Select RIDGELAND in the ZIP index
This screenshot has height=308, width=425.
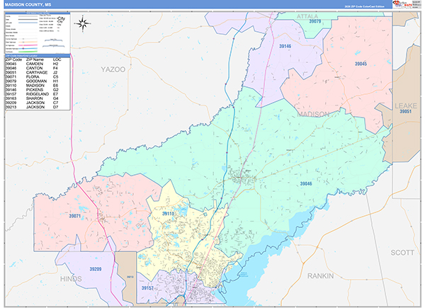[x=38, y=94]
